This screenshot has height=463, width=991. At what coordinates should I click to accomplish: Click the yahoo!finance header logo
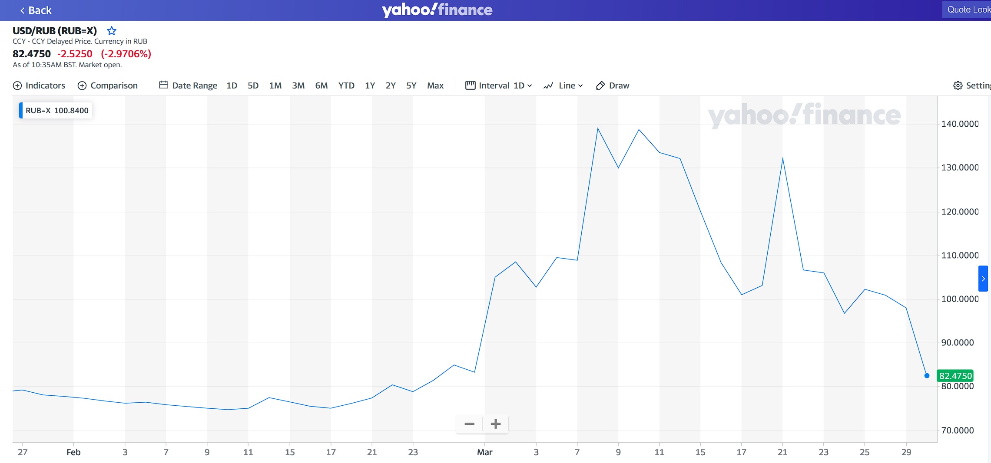tap(437, 10)
